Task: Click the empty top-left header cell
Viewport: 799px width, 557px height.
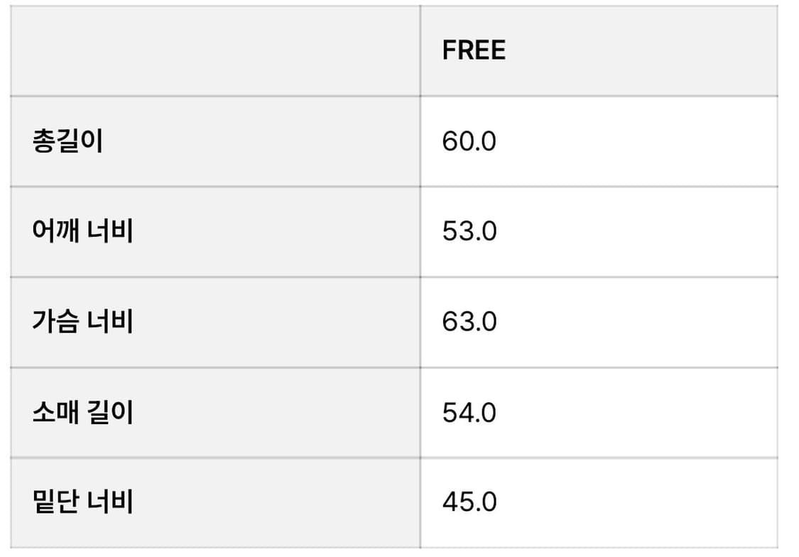Action: (214, 50)
